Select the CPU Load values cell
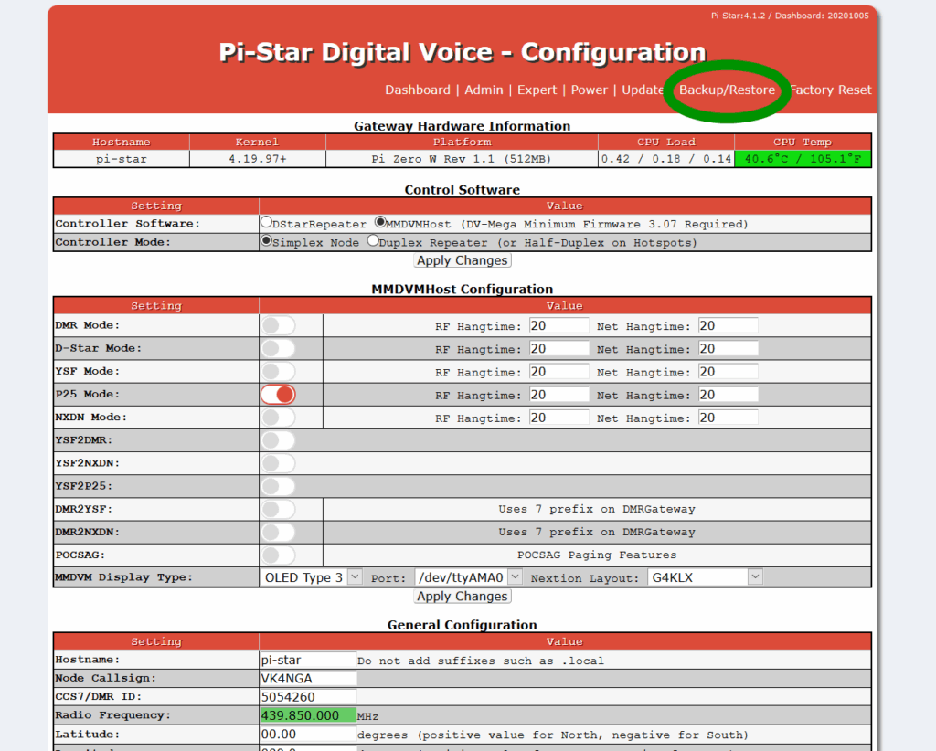This screenshot has width=936, height=751. pyautogui.click(x=666, y=159)
